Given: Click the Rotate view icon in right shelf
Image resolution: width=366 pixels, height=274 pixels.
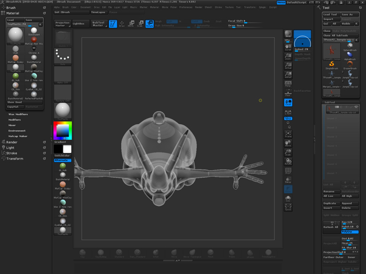Looking at the screenshot, I should tap(288, 161).
